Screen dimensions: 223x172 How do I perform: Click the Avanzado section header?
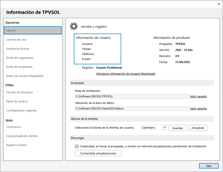point(142,83)
